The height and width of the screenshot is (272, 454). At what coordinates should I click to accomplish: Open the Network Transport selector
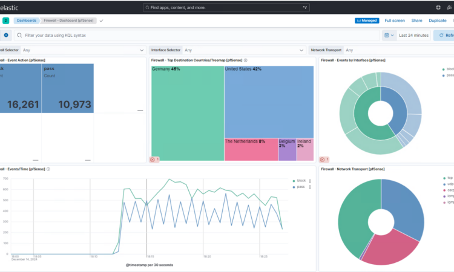399,50
